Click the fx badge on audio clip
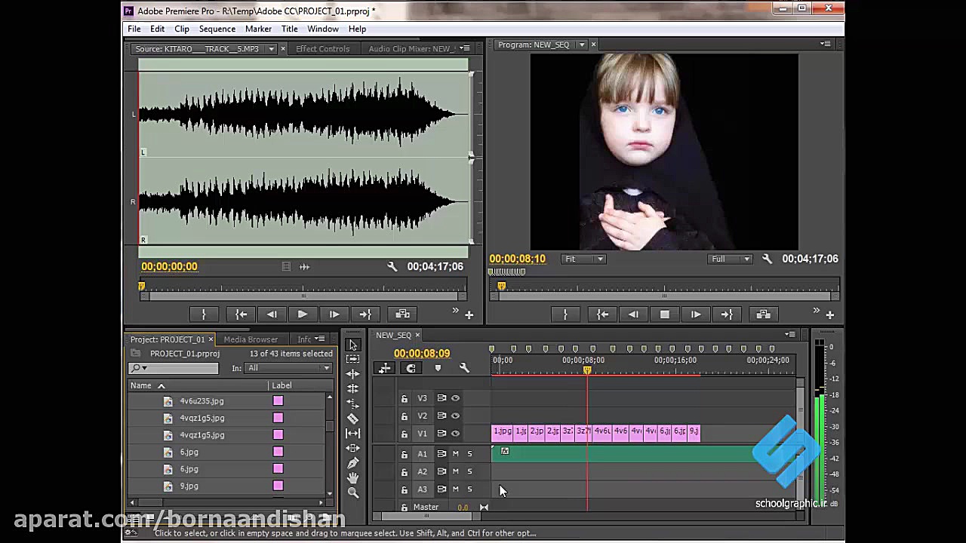 (x=505, y=451)
